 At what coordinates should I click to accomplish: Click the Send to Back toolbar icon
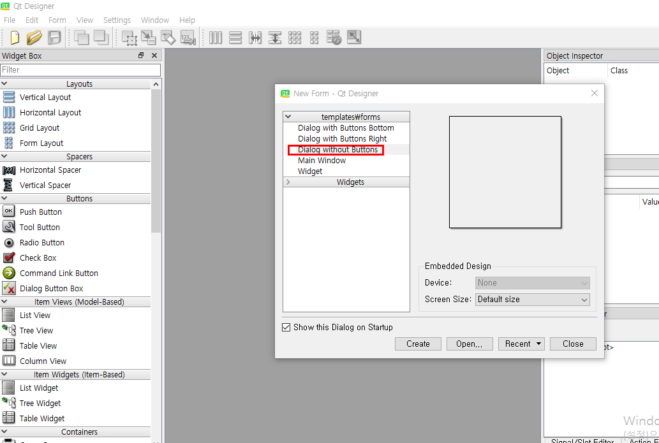click(x=82, y=38)
